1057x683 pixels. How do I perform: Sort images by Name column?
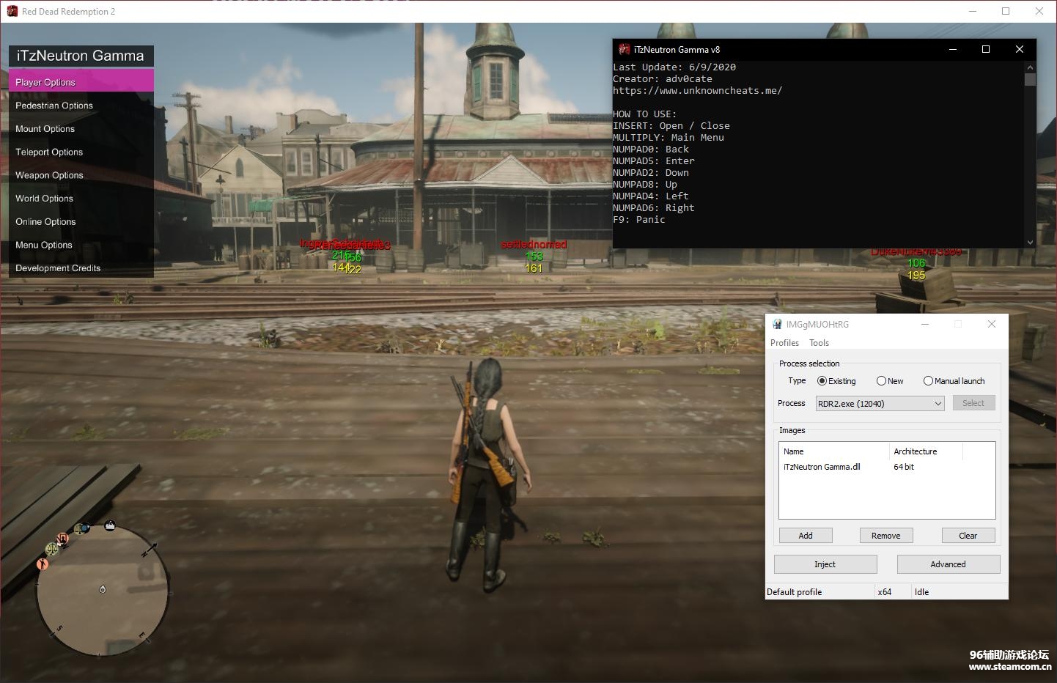(834, 451)
